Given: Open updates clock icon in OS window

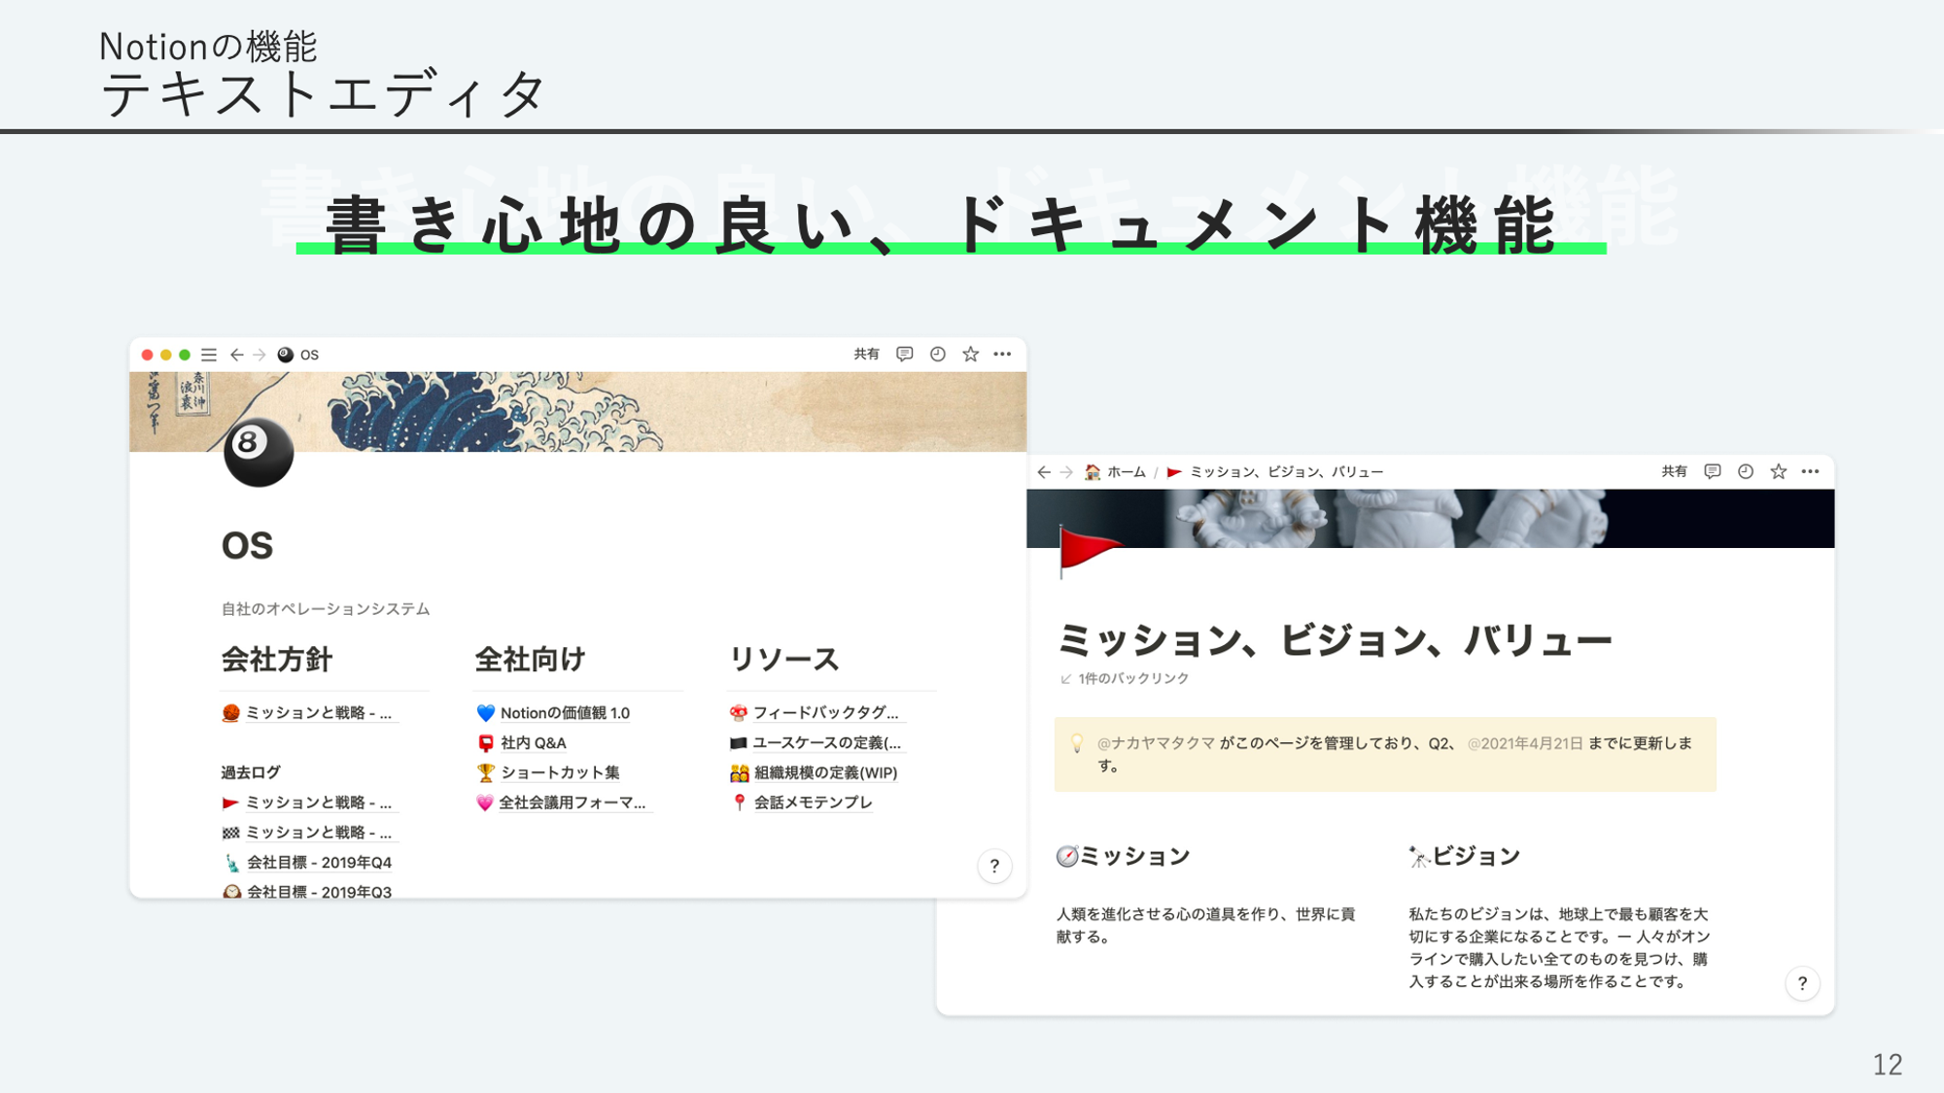Looking at the screenshot, I should click(937, 355).
